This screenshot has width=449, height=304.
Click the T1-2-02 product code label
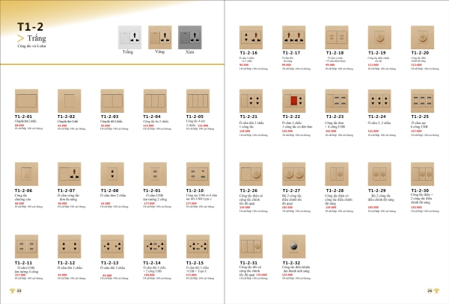(x=66, y=117)
